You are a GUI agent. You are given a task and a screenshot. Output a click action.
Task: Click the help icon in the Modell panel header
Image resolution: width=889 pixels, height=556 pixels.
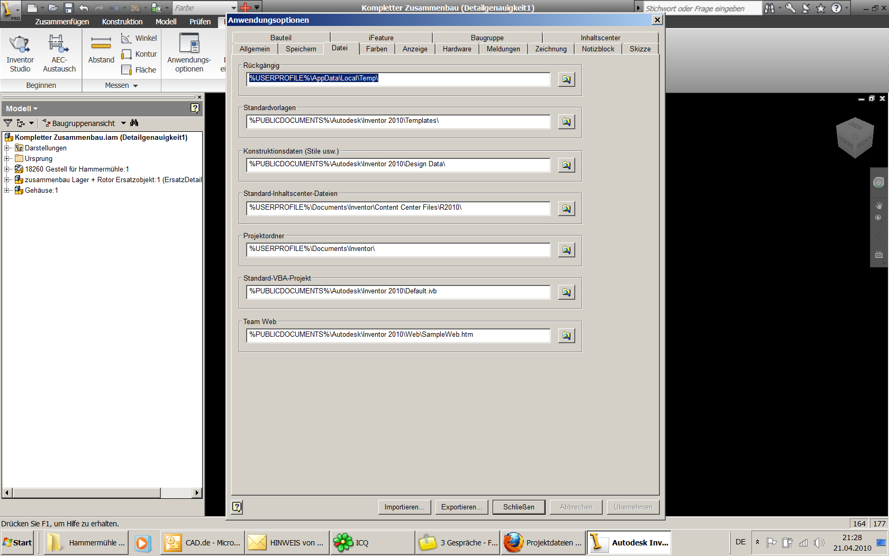[x=195, y=108]
